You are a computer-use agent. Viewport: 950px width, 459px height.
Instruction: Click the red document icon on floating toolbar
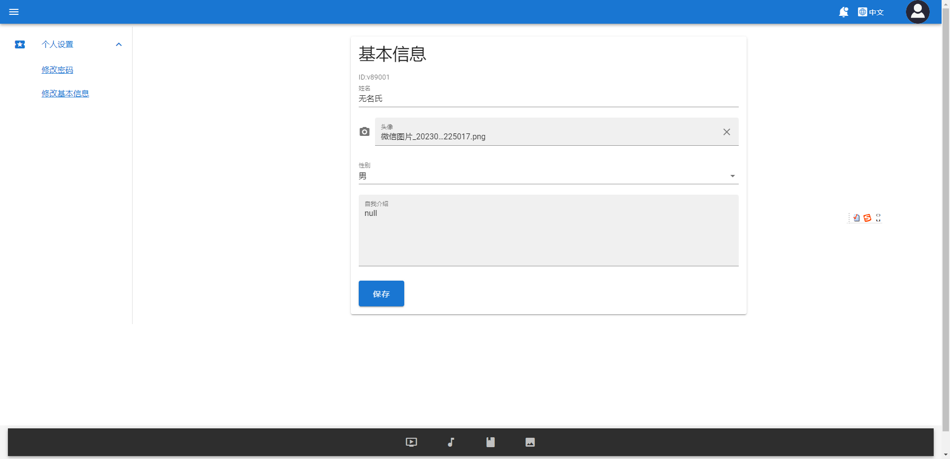(x=856, y=218)
